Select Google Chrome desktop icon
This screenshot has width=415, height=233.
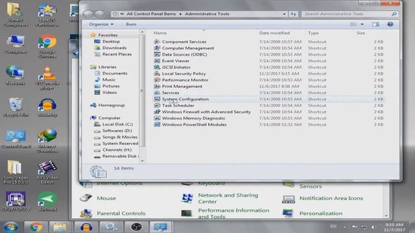pos(47,46)
